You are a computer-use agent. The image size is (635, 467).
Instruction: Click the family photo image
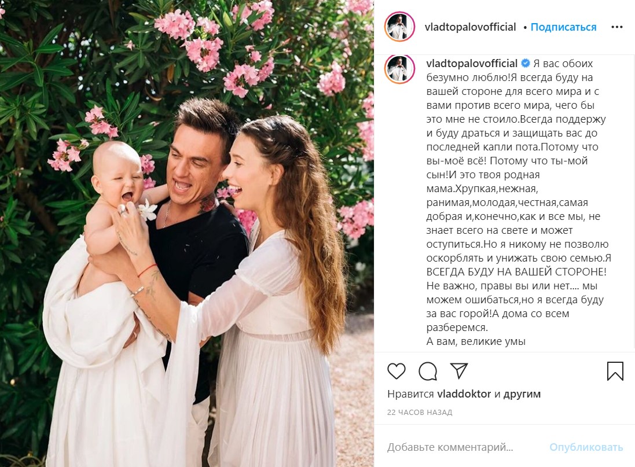(187, 233)
